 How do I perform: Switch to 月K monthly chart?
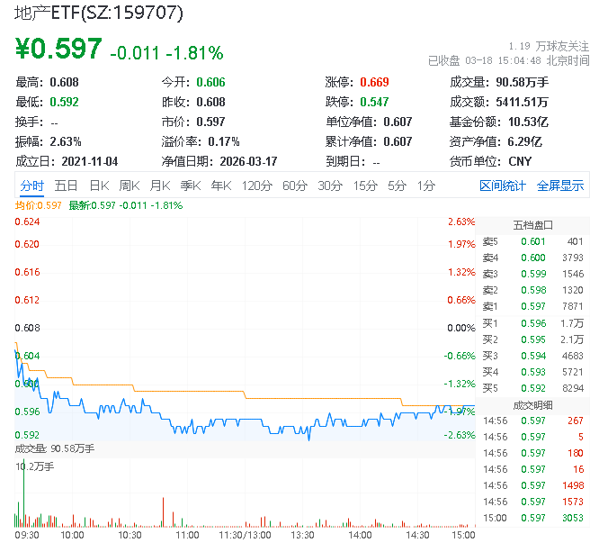pyautogui.click(x=160, y=186)
